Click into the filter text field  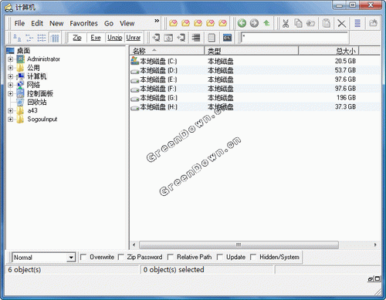pyautogui.click(x=295, y=38)
